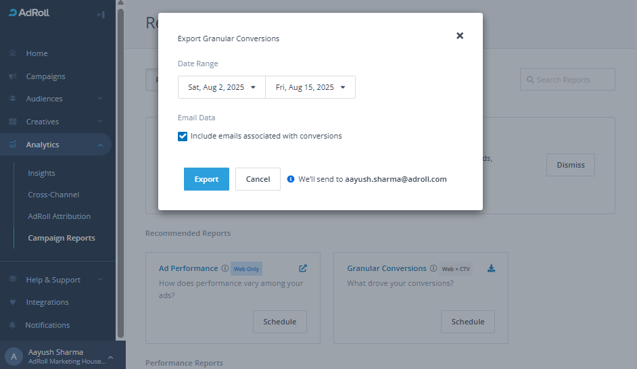Click the user avatar icon for Aayush Sharma
This screenshot has height=369, width=637.
tap(14, 356)
